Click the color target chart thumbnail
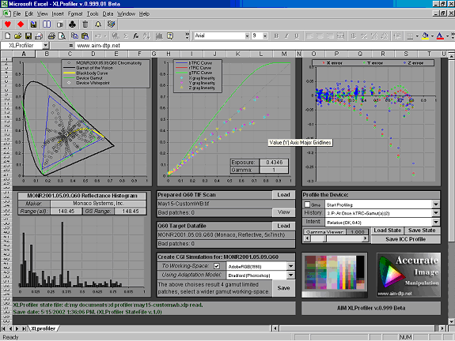 coord(334,275)
